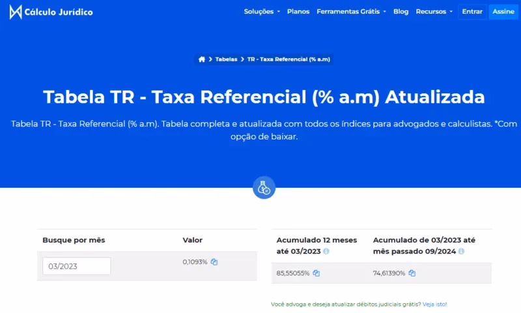Image resolution: width=521 pixels, height=313 pixels.
Task: Click the Tabela TR page heading
Action: [264, 97]
